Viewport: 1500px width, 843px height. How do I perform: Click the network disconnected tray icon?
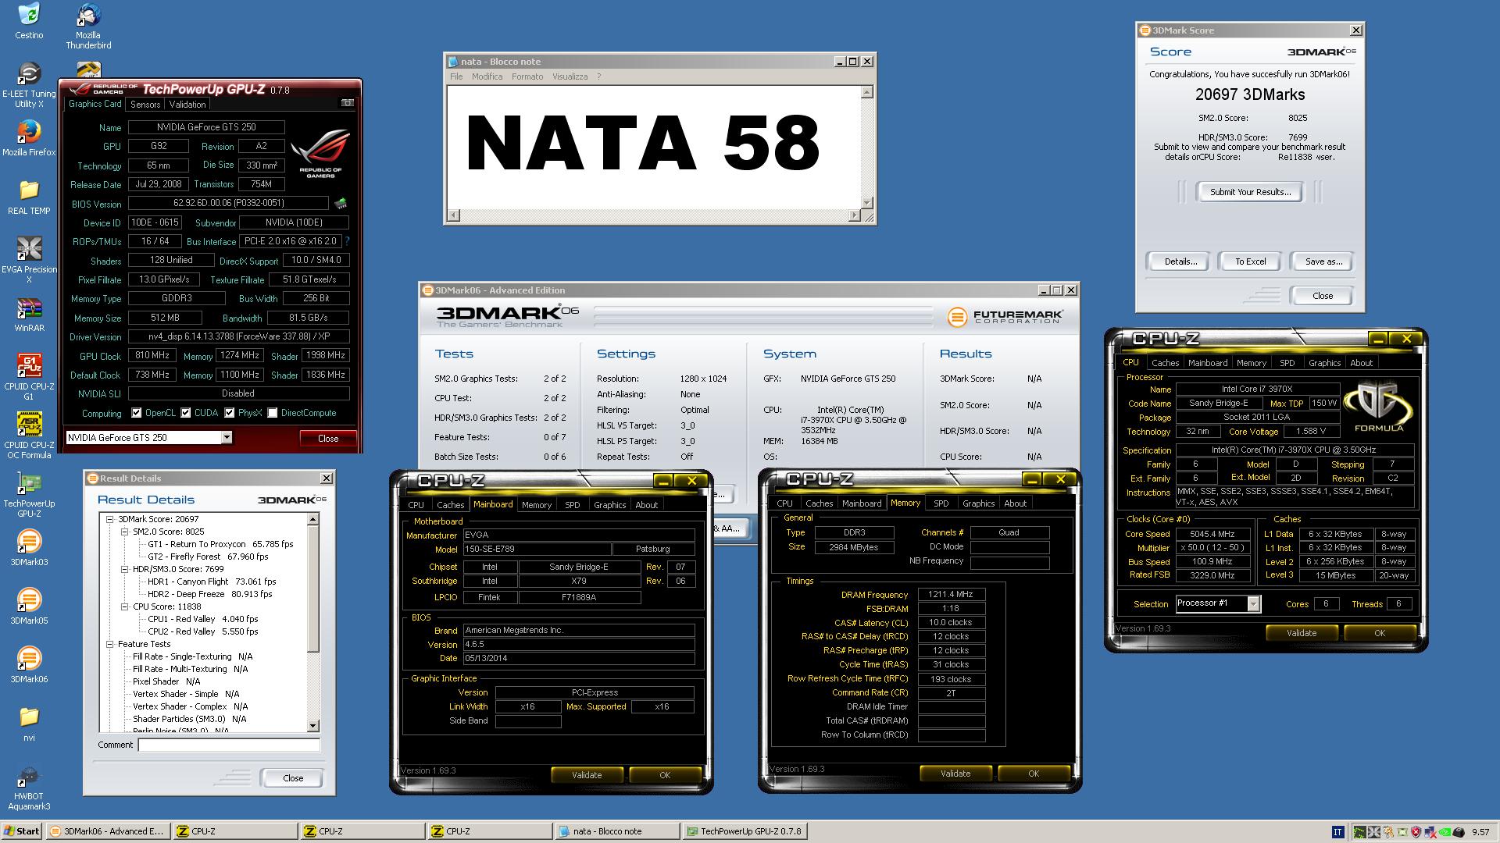click(1430, 832)
